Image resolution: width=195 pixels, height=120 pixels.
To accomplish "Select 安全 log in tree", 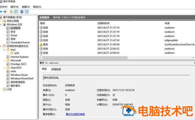I will tap(13, 32).
